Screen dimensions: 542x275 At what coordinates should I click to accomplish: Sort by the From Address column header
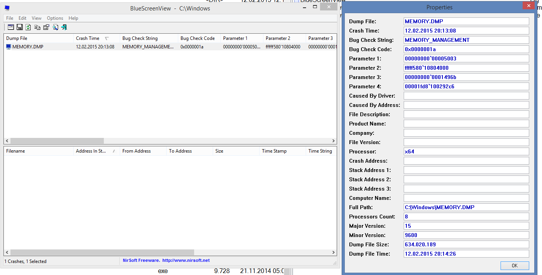click(143, 151)
